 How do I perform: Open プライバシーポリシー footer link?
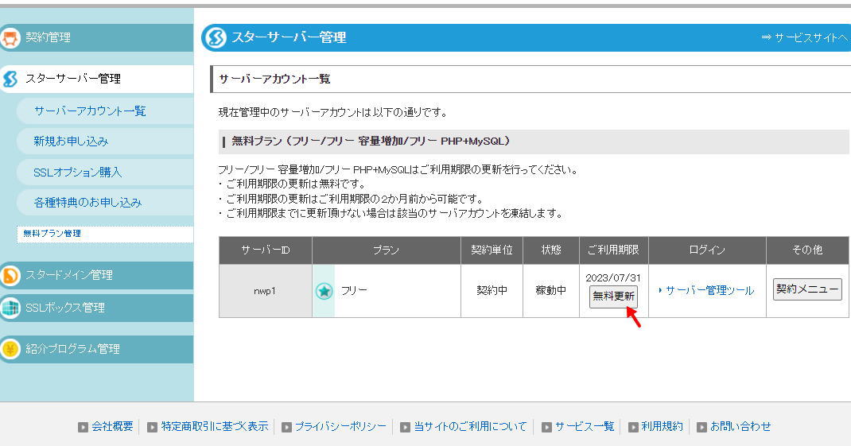pos(340,427)
